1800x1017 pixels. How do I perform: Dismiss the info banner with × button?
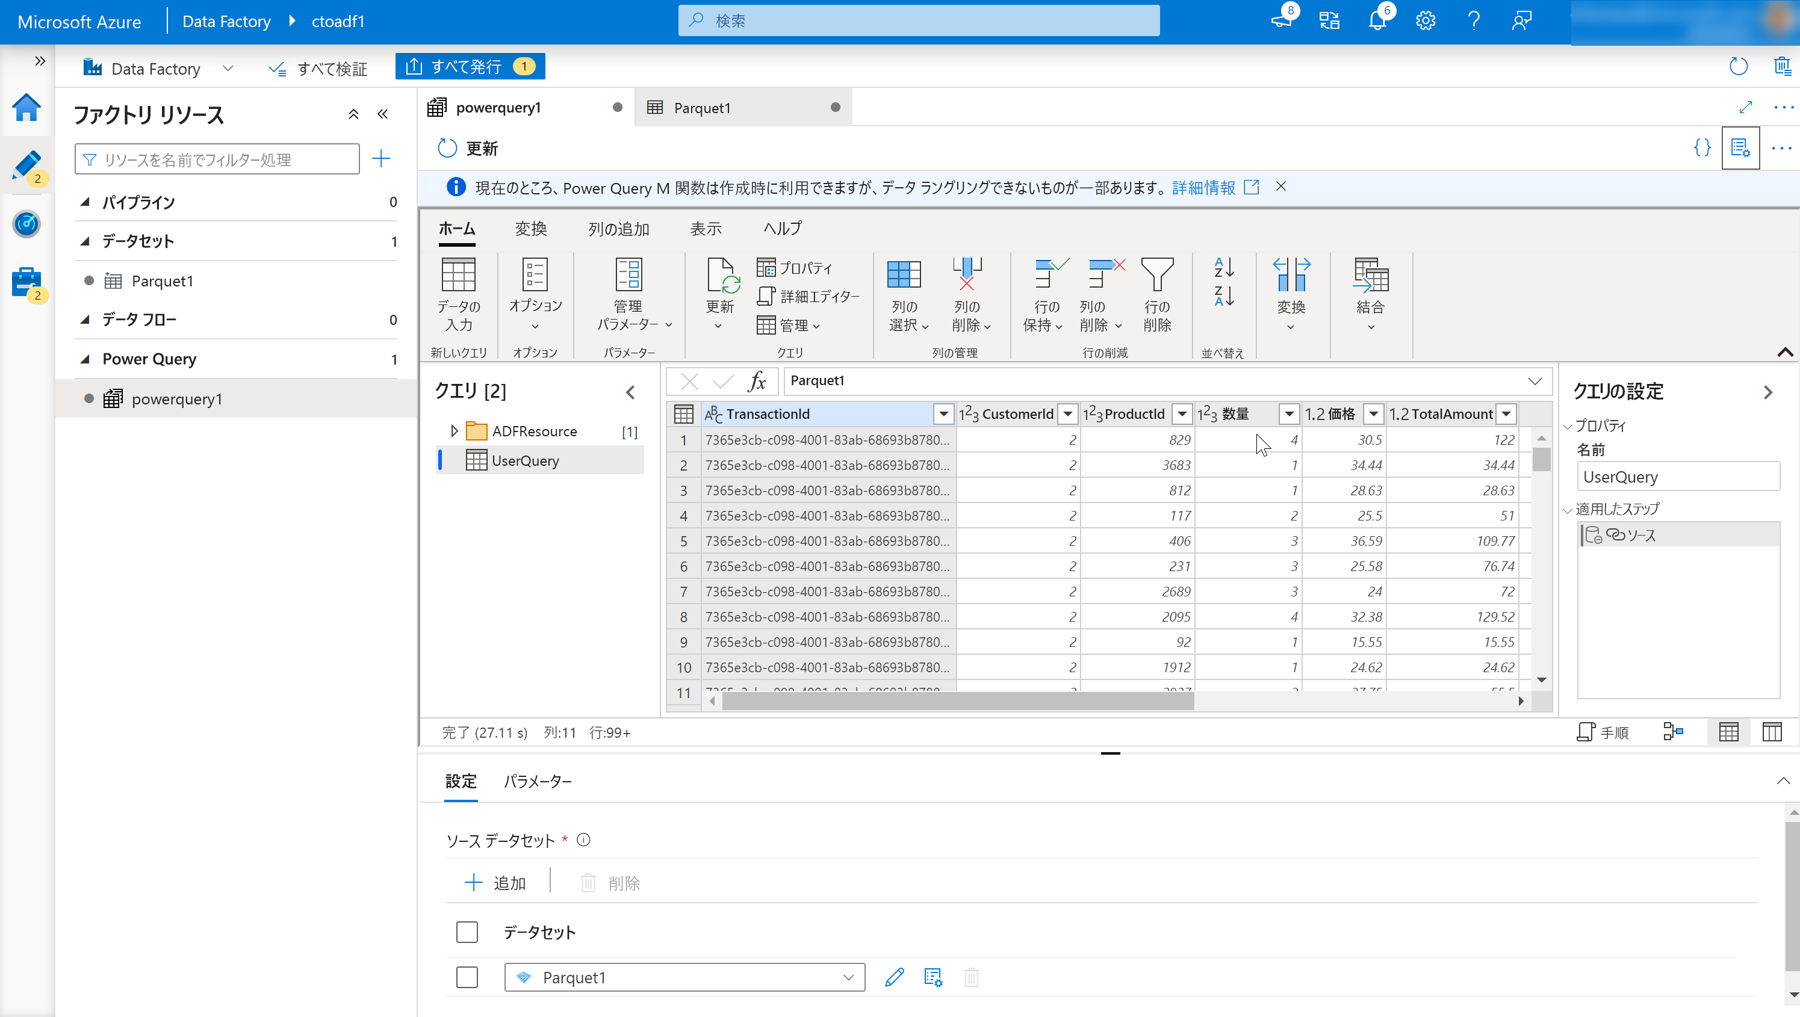click(x=1282, y=187)
